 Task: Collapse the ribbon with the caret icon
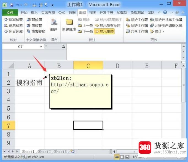pyautogui.click(x=159, y=12)
